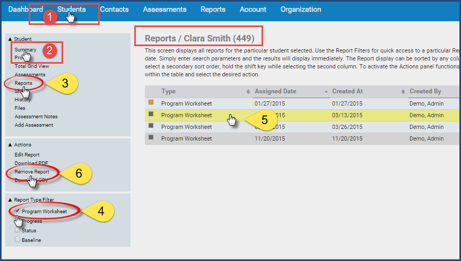
Task: Check the Baseline report type filter
Action: coord(18,240)
